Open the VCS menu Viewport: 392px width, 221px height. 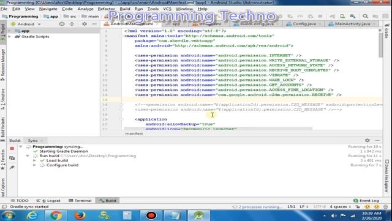click(x=167, y=9)
